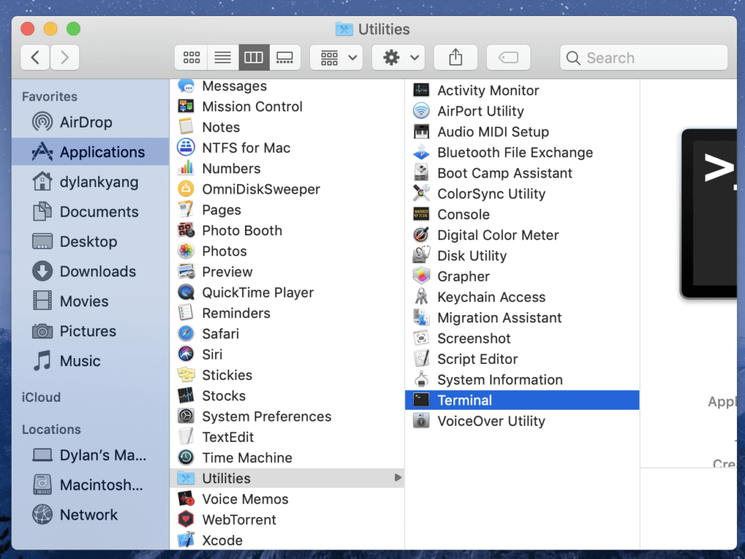This screenshot has width=745, height=559.
Task: Select Migration Assistant
Action: [522, 318]
